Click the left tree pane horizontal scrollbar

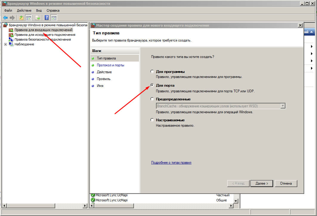coord(45,206)
